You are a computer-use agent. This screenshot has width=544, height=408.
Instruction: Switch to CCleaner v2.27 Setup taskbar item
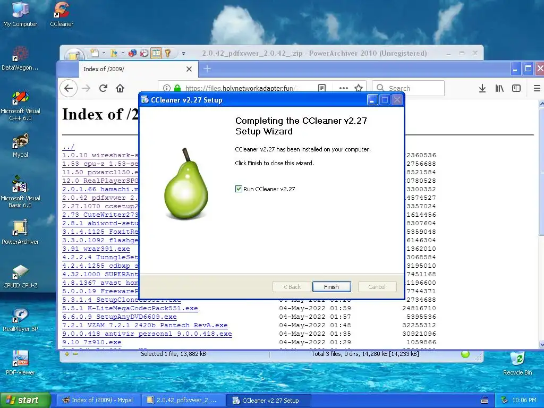tap(269, 400)
